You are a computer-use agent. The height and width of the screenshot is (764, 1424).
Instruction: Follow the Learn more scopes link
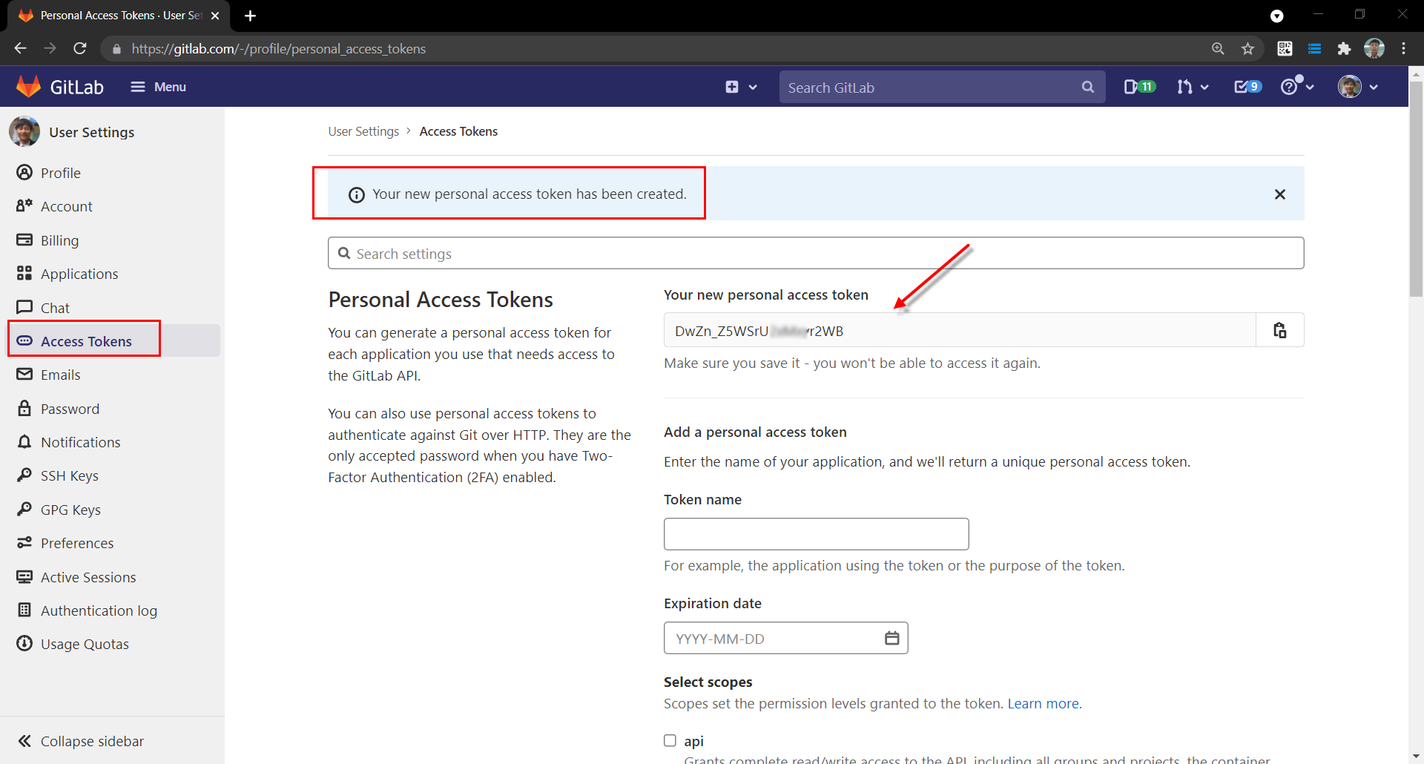pyautogui.click(x=1043, y=703)
